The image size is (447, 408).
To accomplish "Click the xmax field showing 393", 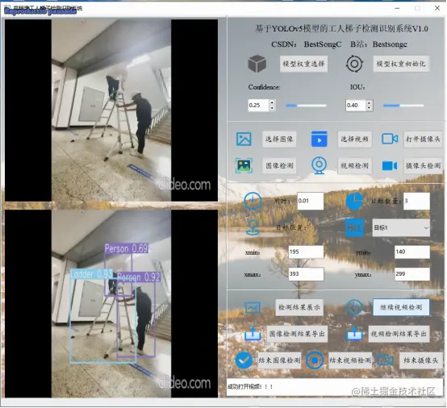I will (x=306, y=274).
